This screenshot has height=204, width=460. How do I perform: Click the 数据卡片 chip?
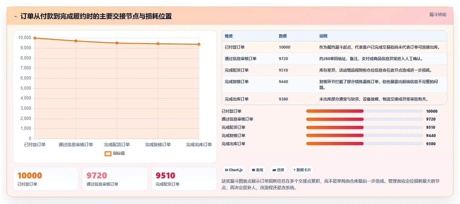pyautogui.click(x=302, y=170)
